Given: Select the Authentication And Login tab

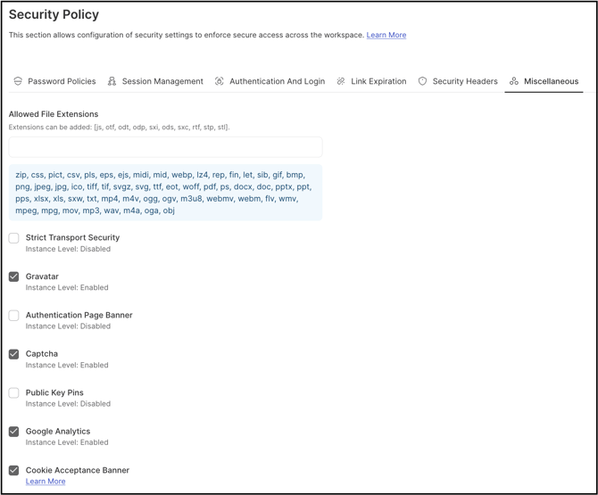Looking at the screenshot, I should tap(270, 81).
